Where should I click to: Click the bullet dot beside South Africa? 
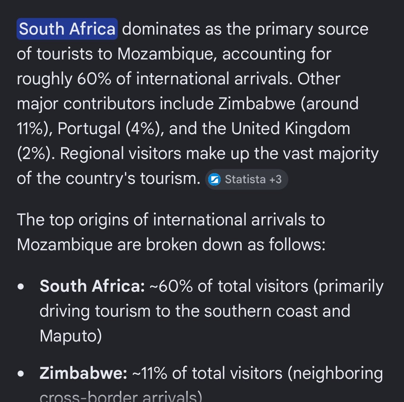(21, 287)
